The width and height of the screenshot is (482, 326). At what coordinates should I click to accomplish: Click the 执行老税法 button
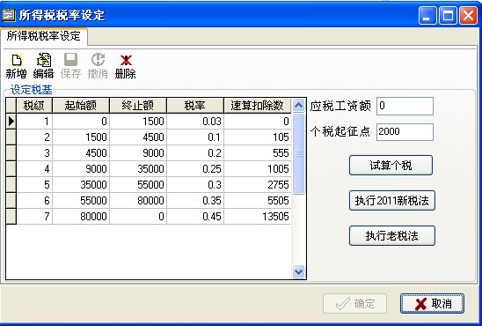pyautogui.click(x=392, y=236)
